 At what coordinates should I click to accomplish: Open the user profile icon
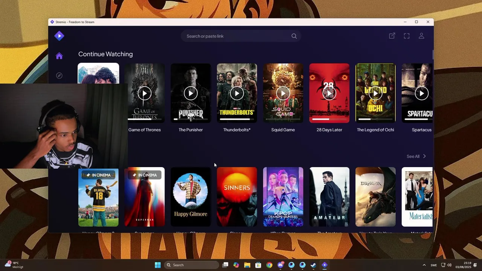[x=421, y=36]
